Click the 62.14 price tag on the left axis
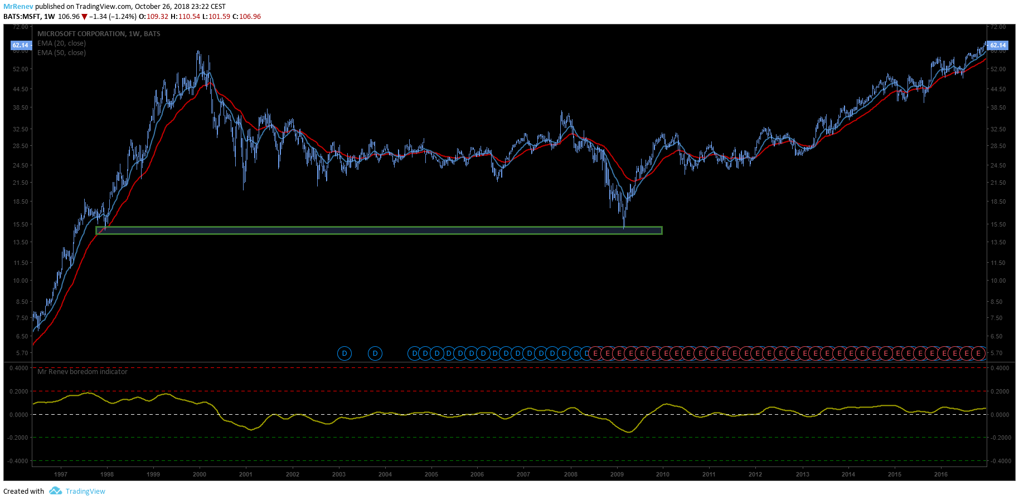Viewport: 1019px width, 501px height. pos(21,45)
